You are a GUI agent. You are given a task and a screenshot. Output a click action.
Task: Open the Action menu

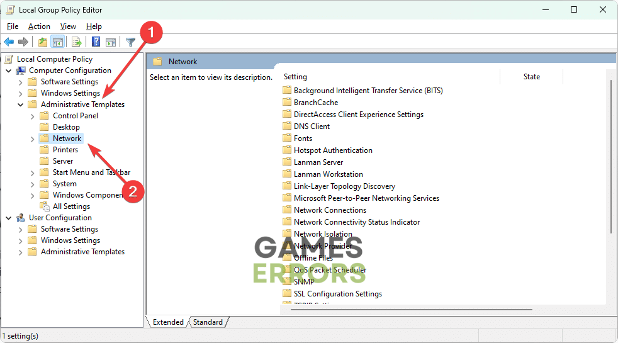(39, 26)
